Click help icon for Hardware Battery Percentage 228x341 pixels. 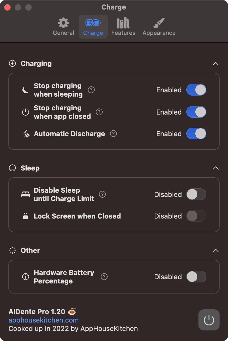point(104,277)
